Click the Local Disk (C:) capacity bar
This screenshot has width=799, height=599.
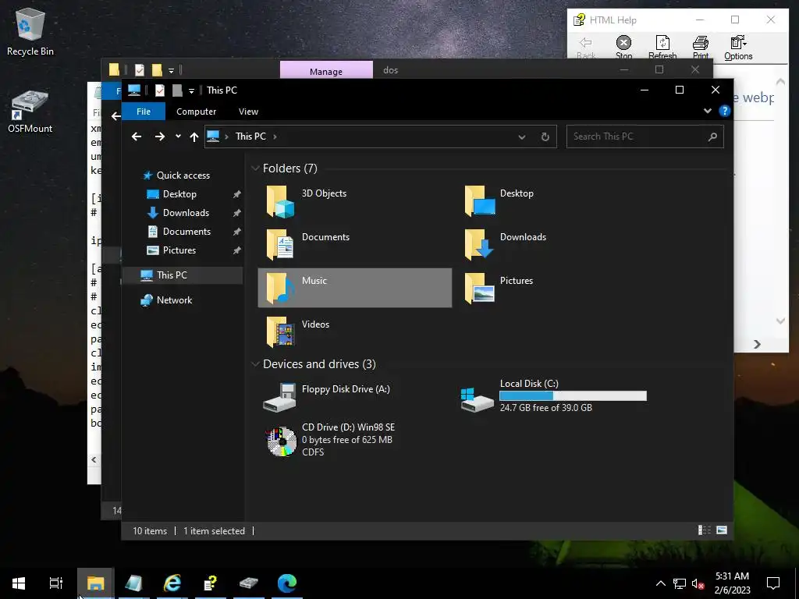[x=573, y=395]
